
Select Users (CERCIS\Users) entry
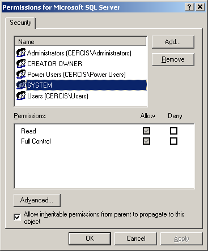pos(58,96)
